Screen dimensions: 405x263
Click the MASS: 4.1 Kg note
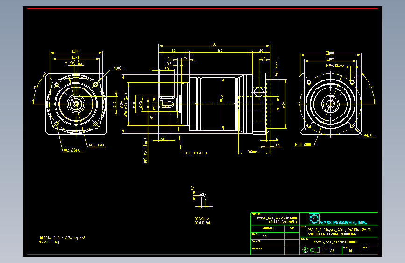[x=49, y=242]
